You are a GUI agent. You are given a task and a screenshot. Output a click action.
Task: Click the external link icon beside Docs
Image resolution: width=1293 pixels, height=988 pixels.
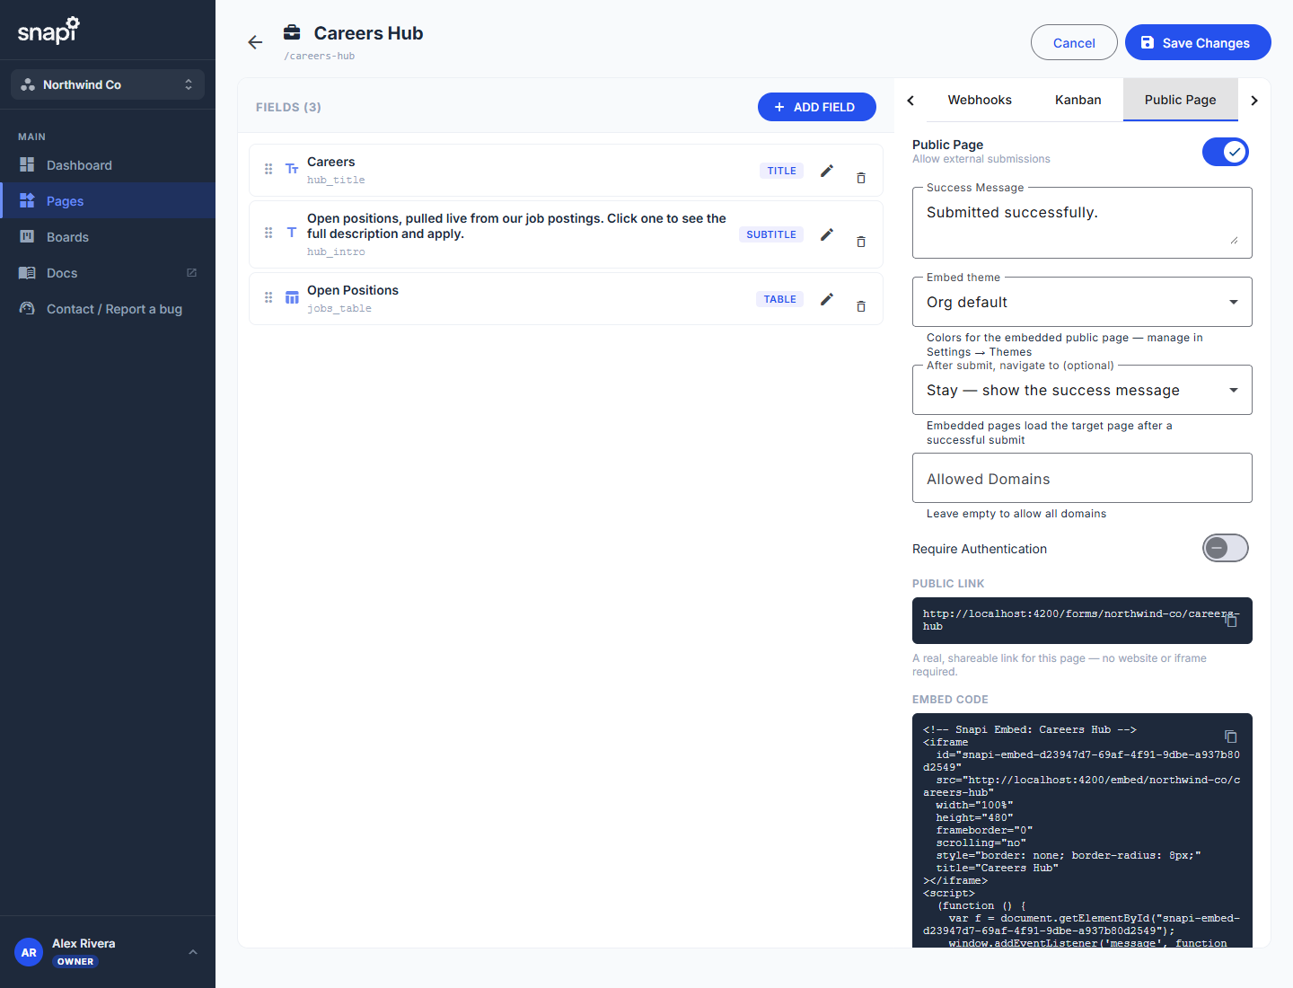(x=191, y=272)
